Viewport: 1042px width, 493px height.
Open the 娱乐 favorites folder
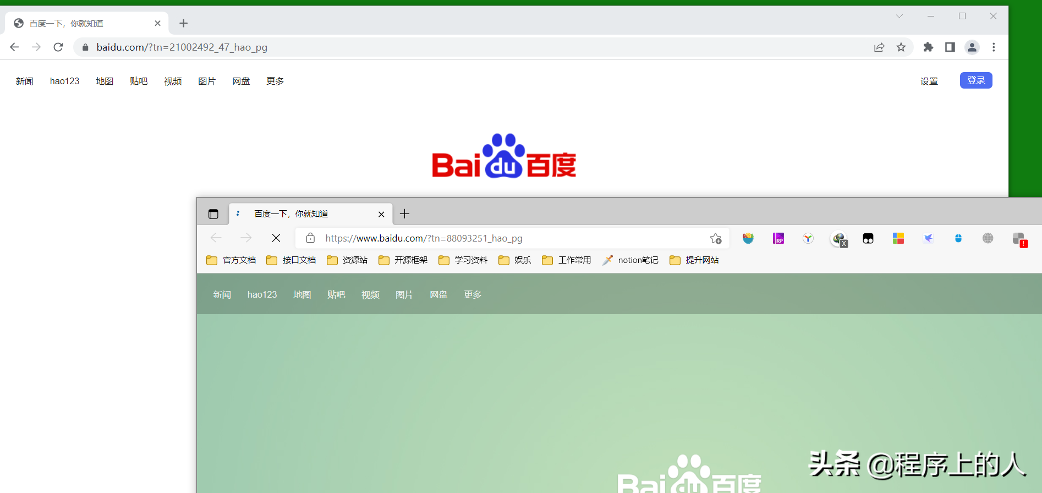515,260
